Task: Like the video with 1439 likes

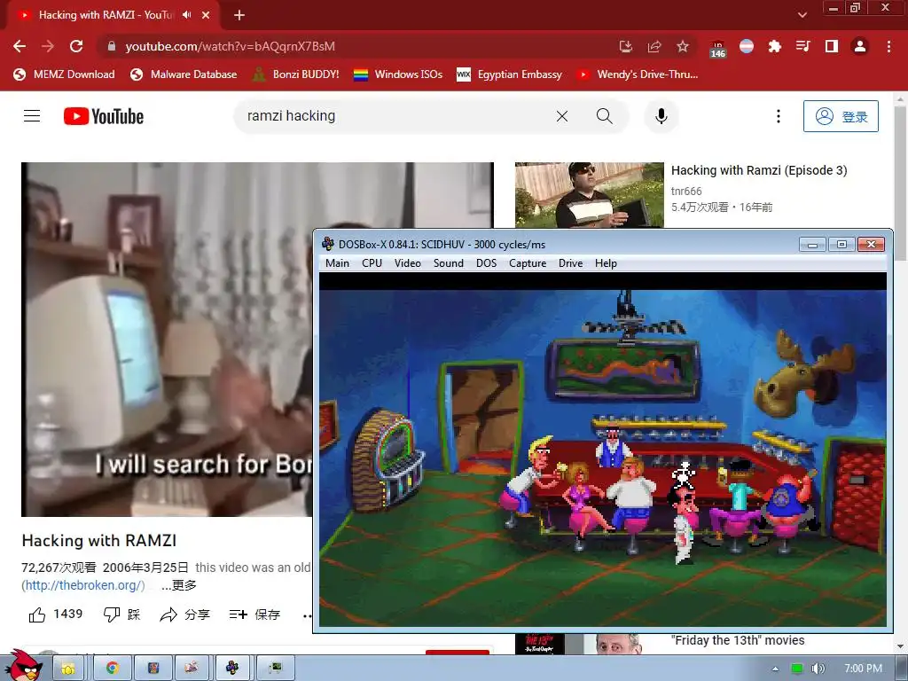Action: pyautogui.click(x=56, y=614)
